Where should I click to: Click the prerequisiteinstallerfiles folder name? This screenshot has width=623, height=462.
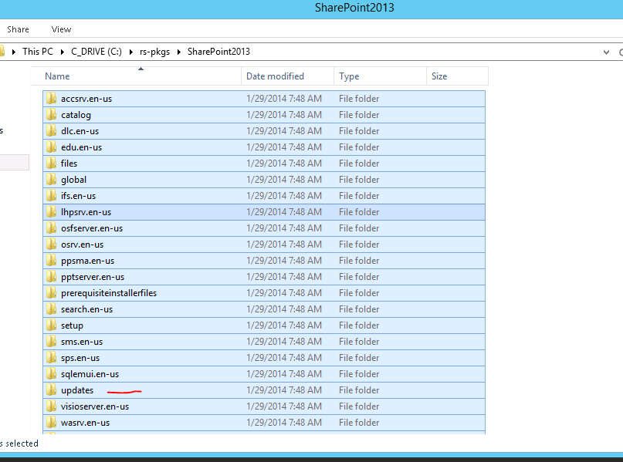click(109, 293)
